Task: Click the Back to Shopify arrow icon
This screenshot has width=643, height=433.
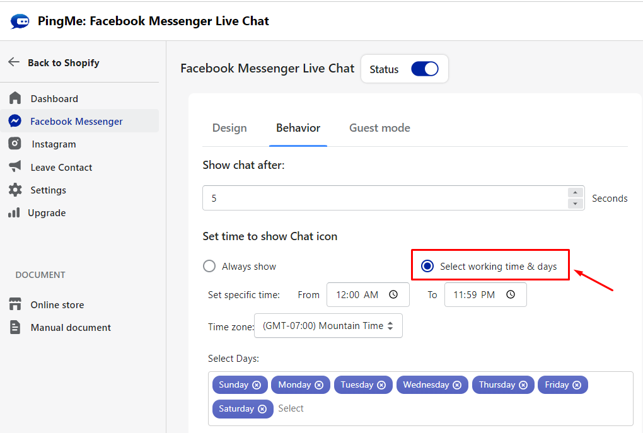Action: 14,62
